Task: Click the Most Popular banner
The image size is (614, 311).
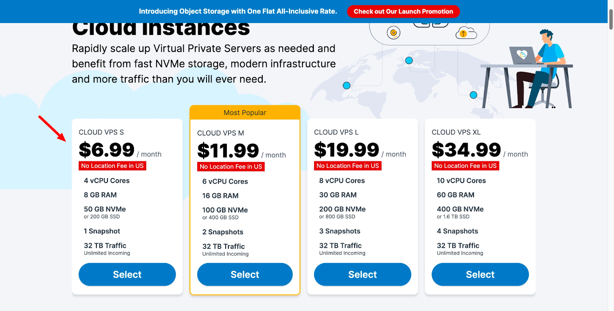Action: [x=245, y=112]
